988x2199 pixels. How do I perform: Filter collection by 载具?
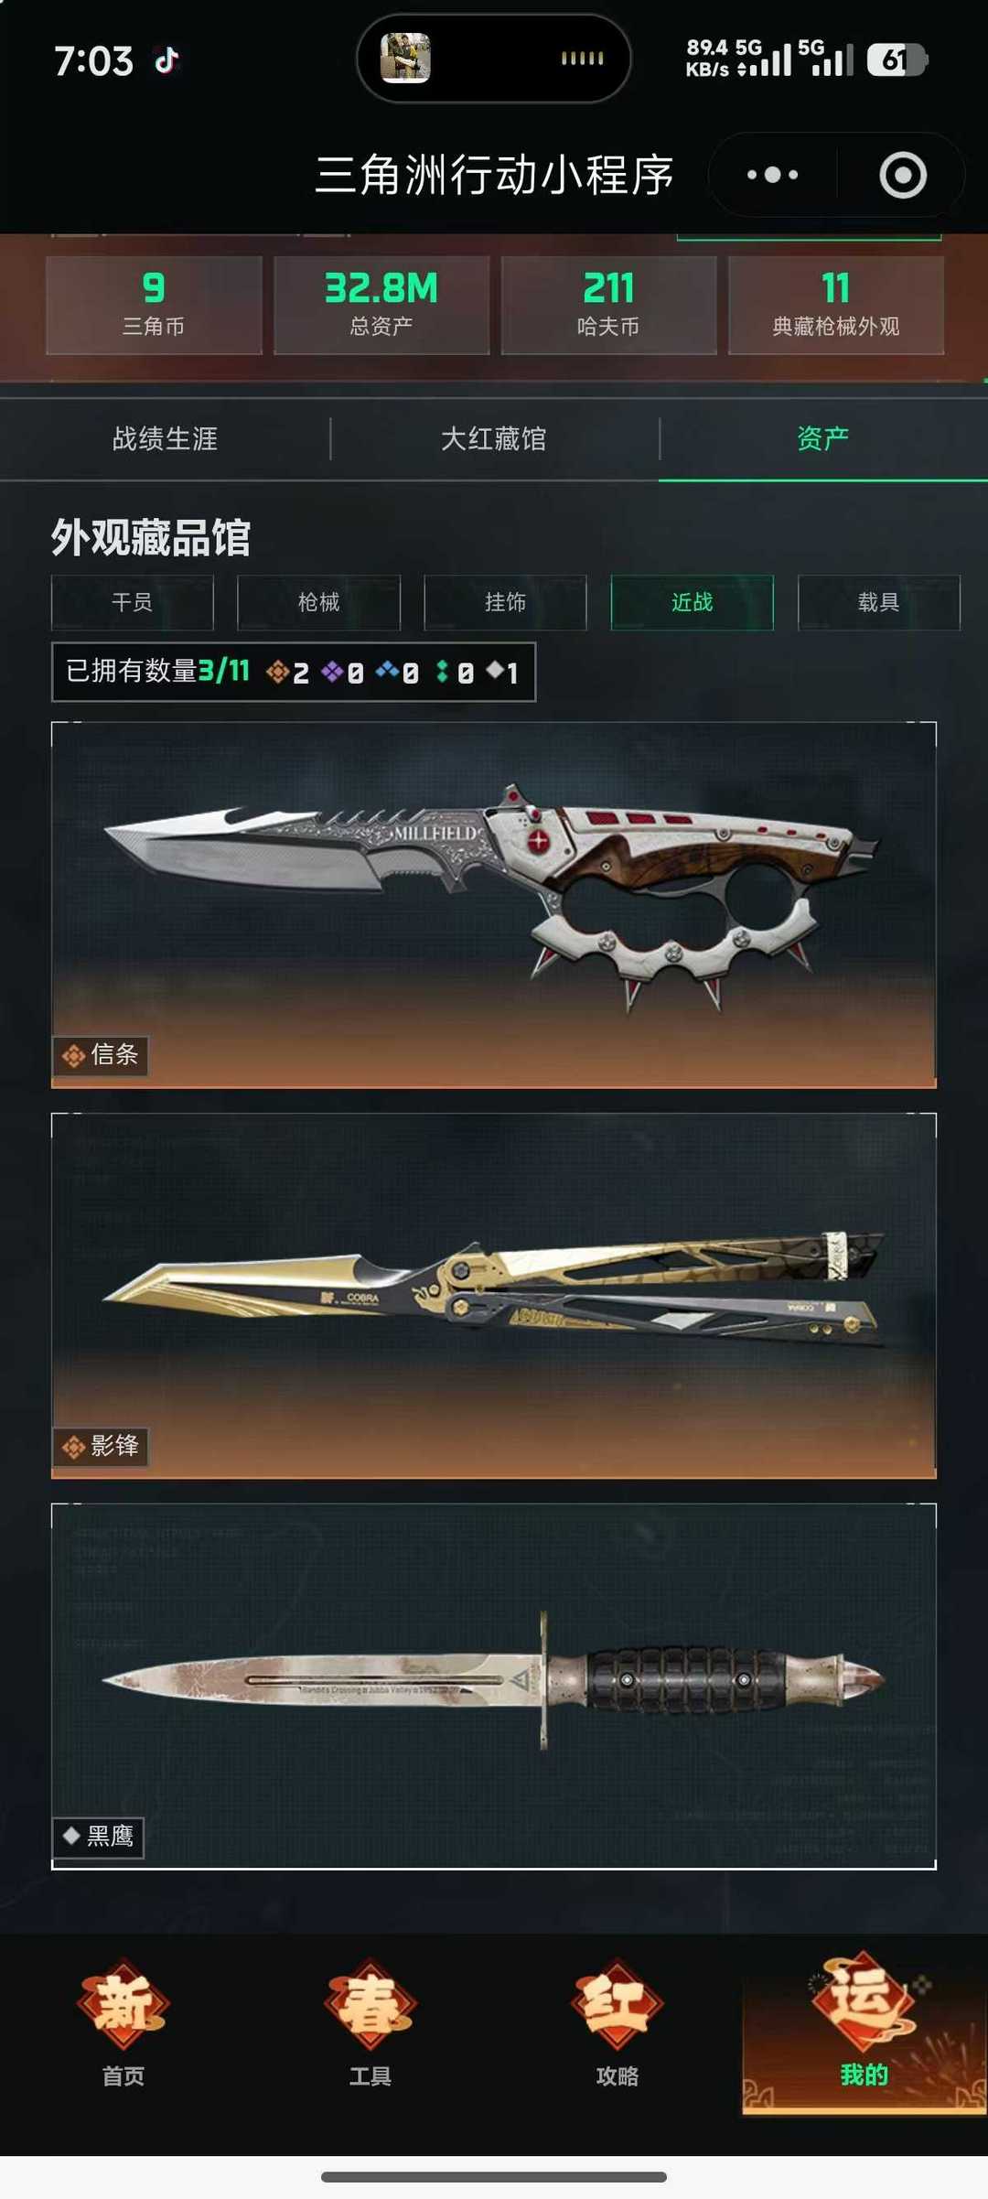point(878,602)
